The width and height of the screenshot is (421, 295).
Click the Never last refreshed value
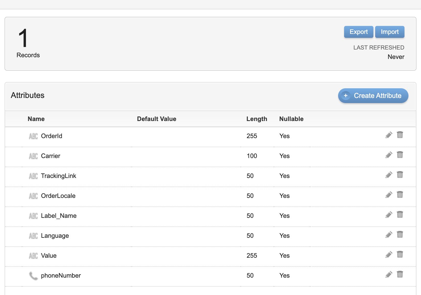pos(396,57)
